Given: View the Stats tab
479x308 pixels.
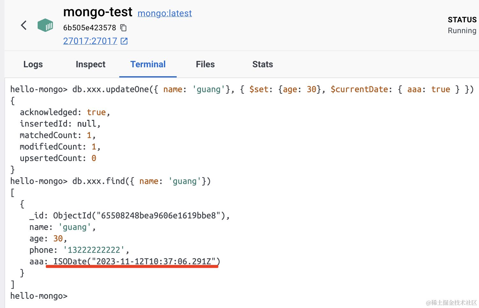Looking at the screenshot, I should tap(262, 64).
